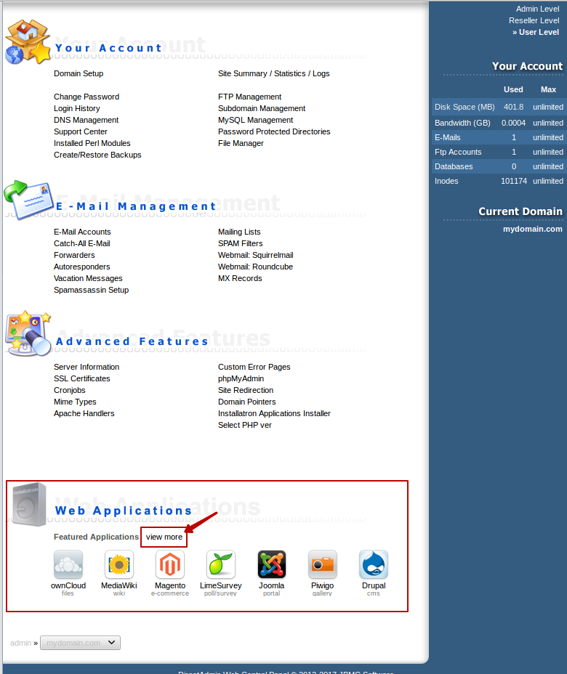Click the E-Mail Management envelope icon
Viewport: 567px width, 674px height.
(x=28, y=199)
